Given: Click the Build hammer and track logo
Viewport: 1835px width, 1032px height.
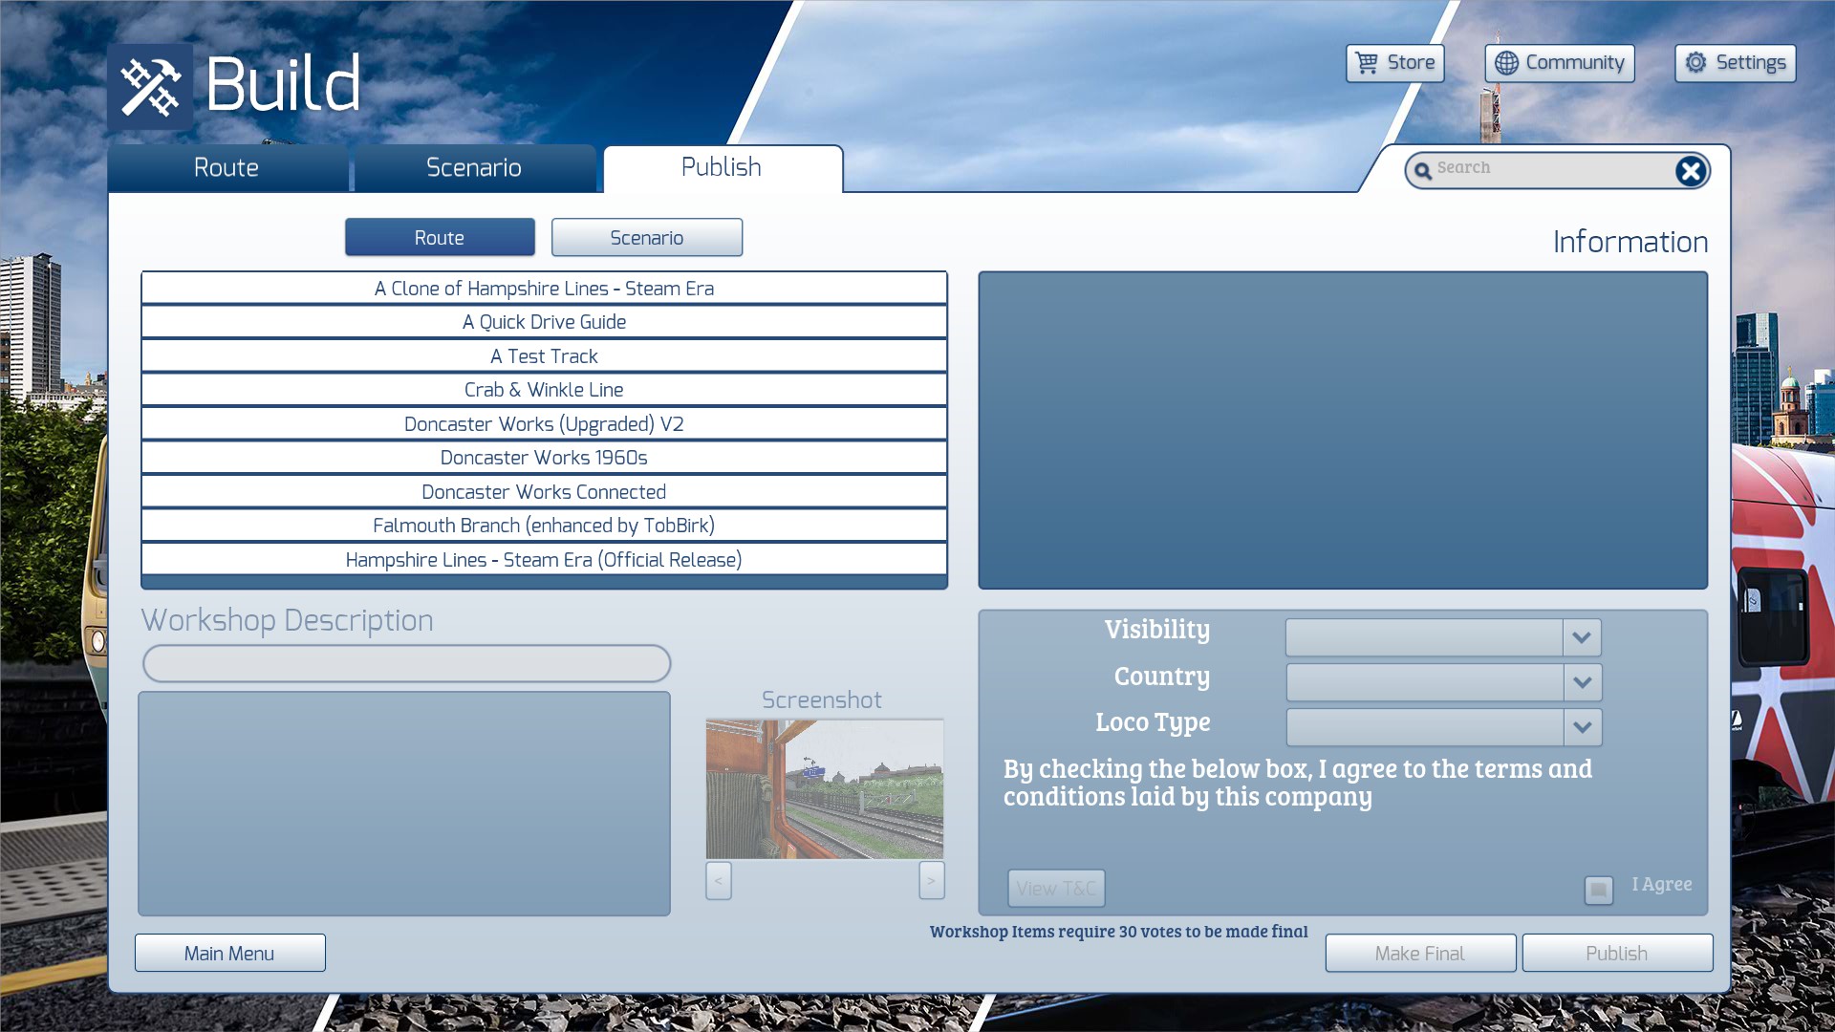Looking at the screenshot, I should point(150,86).
